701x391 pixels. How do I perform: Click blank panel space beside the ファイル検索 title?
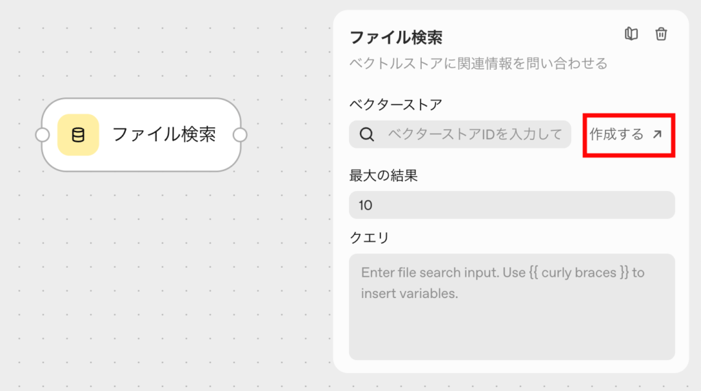(x=534, y=37)
